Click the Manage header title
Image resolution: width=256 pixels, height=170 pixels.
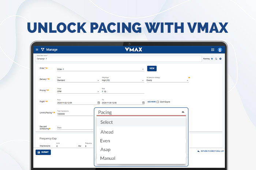coord(52,50)
